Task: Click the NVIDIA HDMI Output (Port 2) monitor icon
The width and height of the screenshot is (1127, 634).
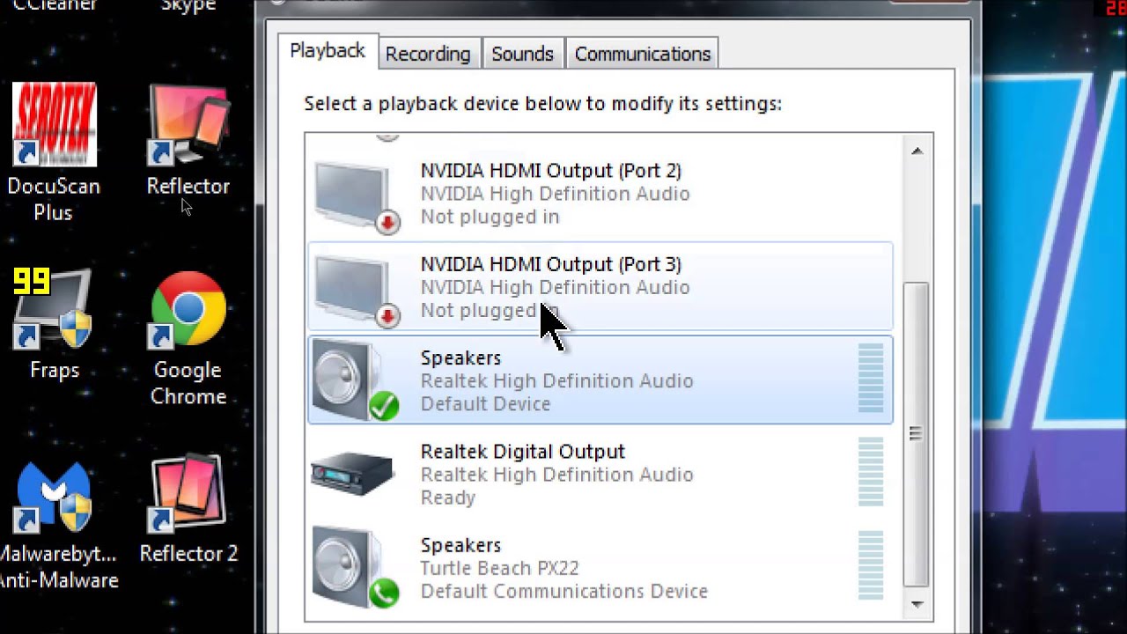Action: pos(356,195)
